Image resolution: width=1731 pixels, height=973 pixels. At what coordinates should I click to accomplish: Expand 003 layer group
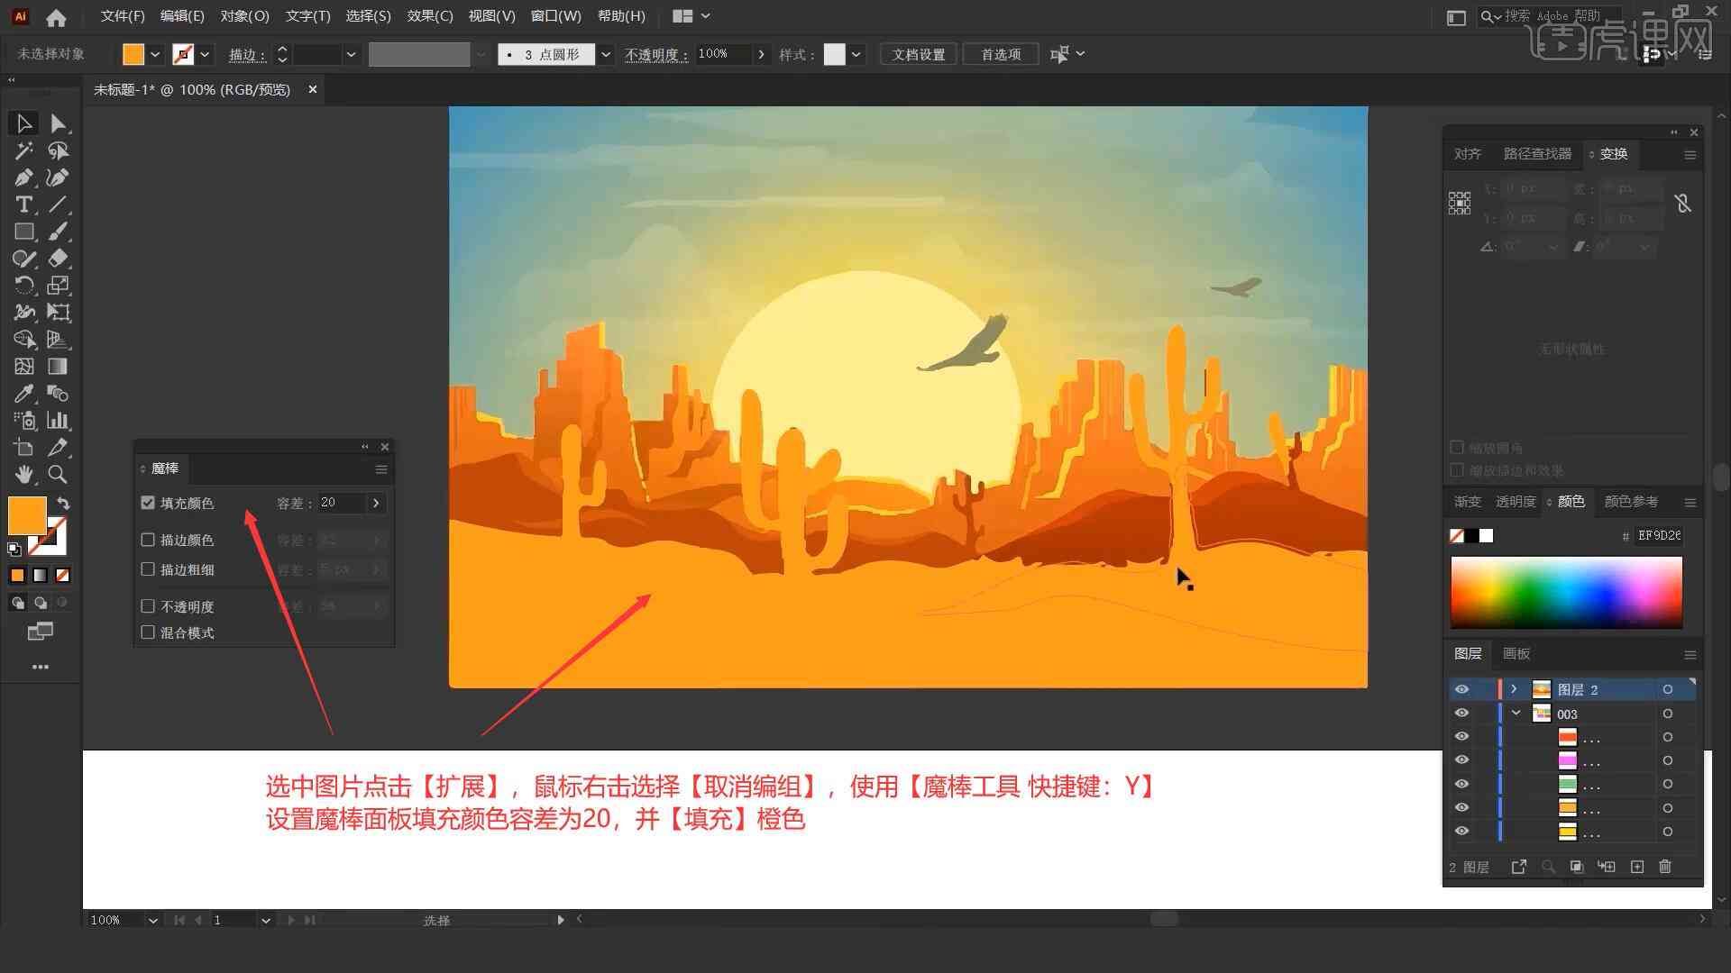(1515, 713)
